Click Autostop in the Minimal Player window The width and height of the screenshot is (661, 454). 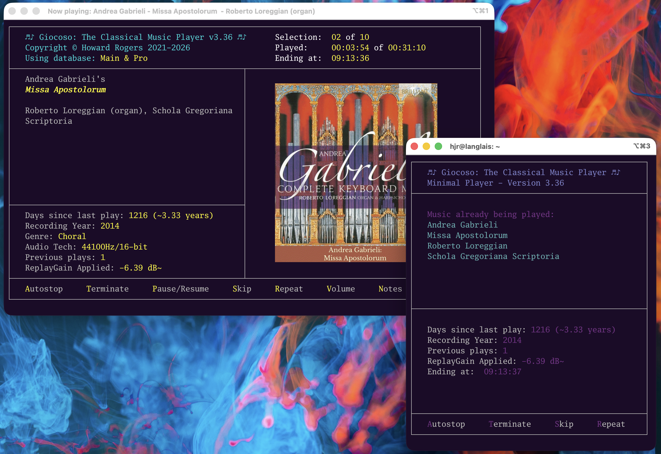tap(446, 424)
